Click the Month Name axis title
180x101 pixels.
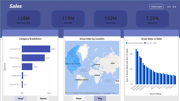[156, 94]
